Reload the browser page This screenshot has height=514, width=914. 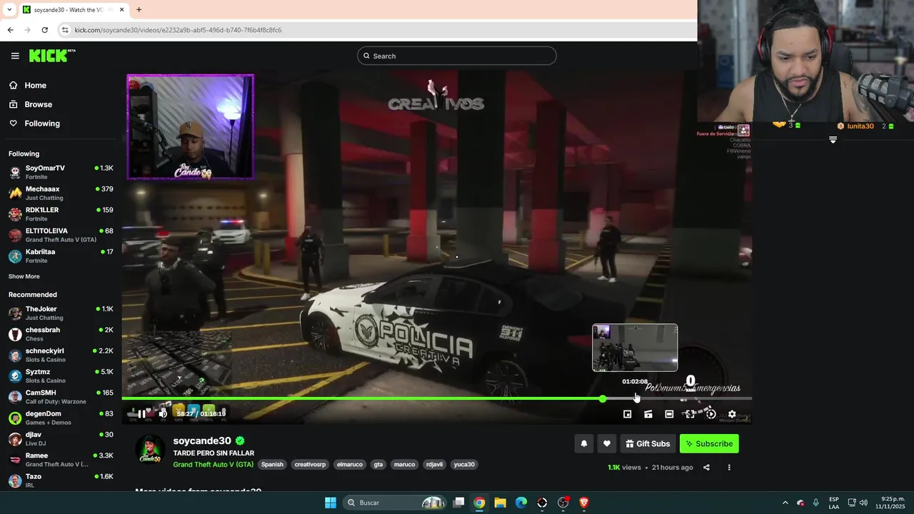44,30
